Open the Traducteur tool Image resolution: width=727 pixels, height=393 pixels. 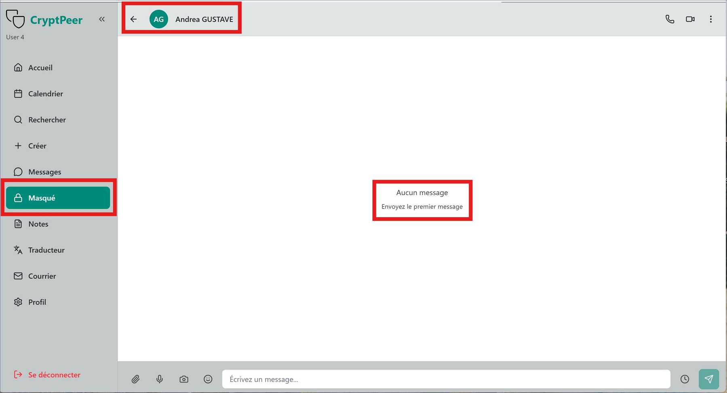point(46,250)
